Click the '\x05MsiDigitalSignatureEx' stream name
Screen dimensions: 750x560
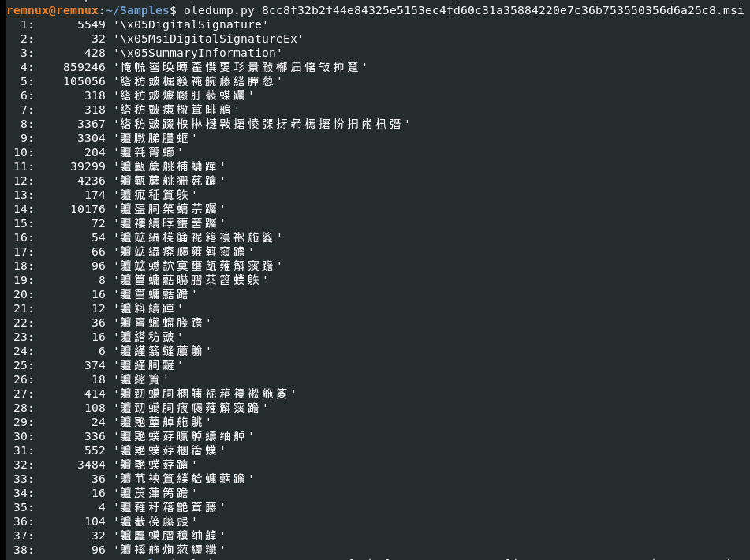208,39
